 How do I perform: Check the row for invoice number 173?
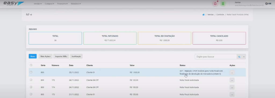[31, 94]
